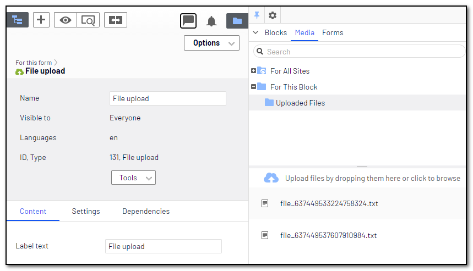Open the notifications bell icon

211,21
